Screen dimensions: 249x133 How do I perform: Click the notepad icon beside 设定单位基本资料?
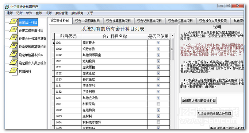pyautogui.click(x=14, y=55)
